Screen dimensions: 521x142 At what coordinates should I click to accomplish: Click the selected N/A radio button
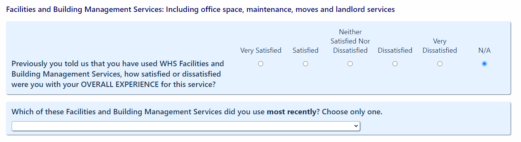click(x=484, y=64)
